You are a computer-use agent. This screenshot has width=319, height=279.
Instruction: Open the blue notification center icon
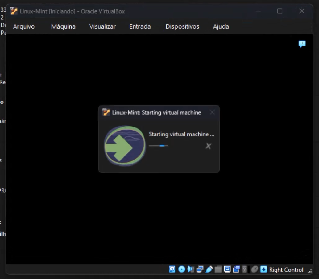tap(302, 44)
